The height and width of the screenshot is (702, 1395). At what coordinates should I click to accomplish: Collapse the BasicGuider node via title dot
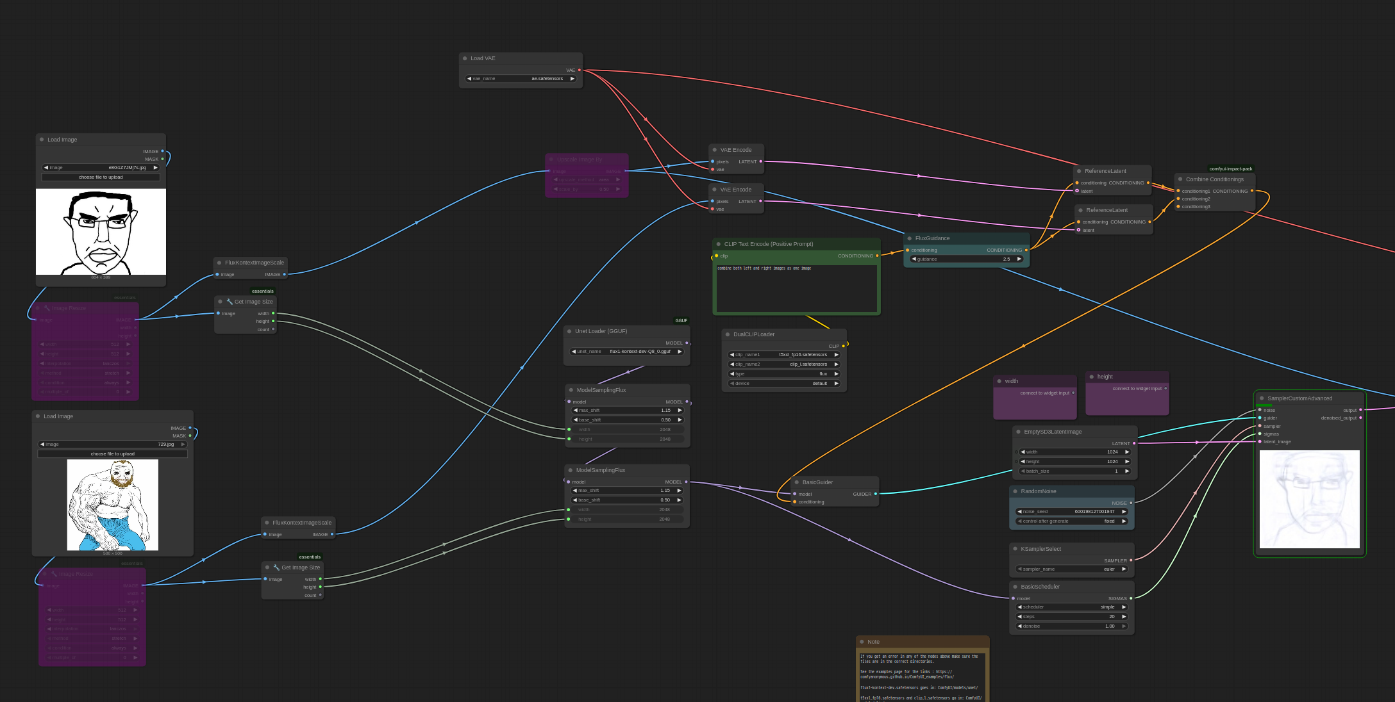[x=797, y=482]
